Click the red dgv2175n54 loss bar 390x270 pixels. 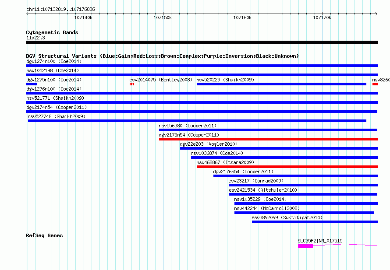(268, 139)
